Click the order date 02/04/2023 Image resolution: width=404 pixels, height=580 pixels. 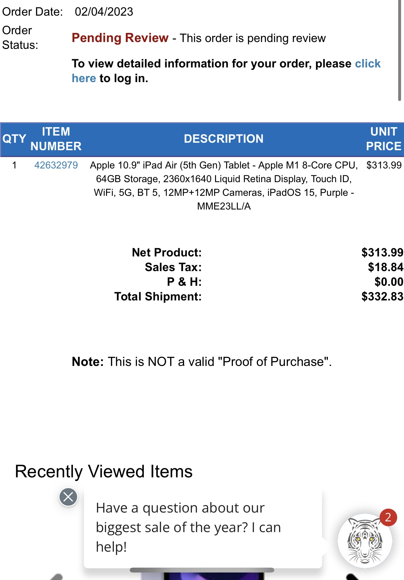click(x=104, y=12)
